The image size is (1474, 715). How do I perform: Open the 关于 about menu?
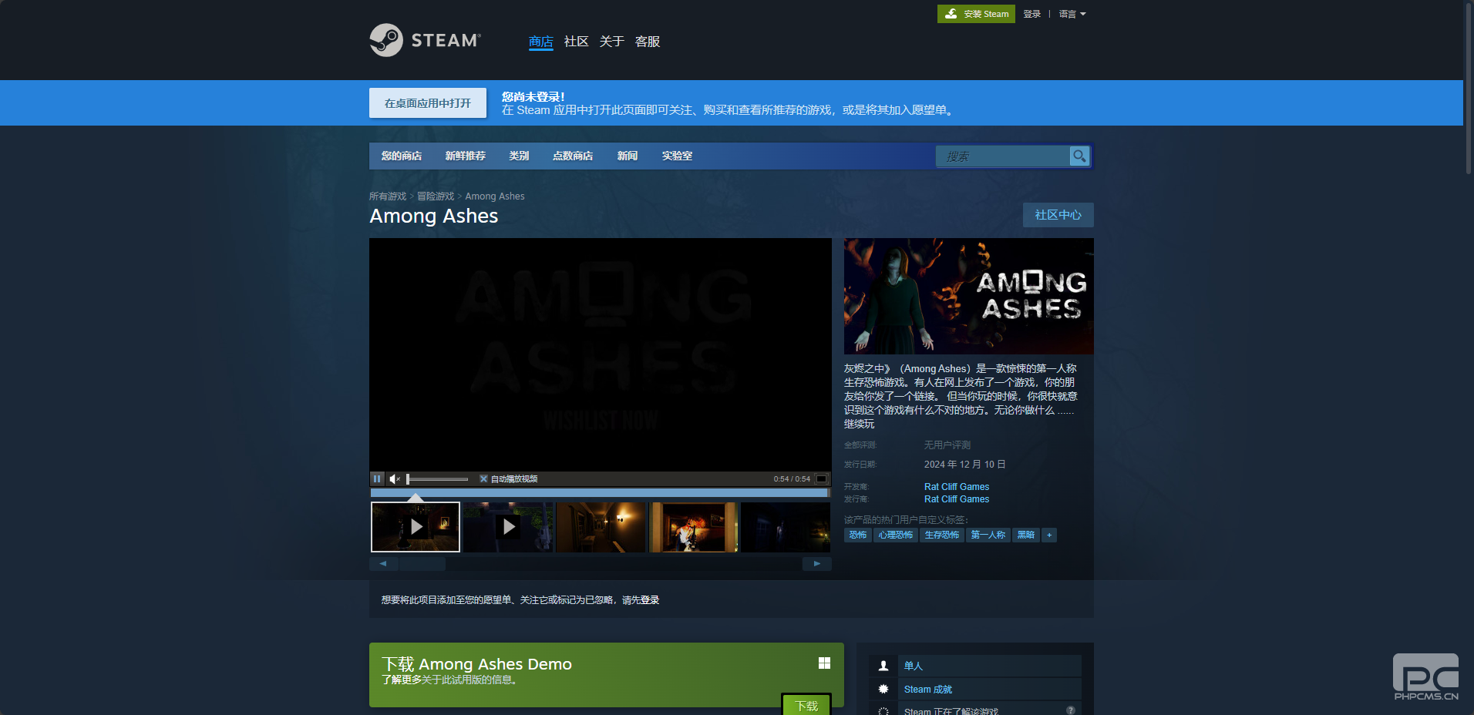[612, 42]
